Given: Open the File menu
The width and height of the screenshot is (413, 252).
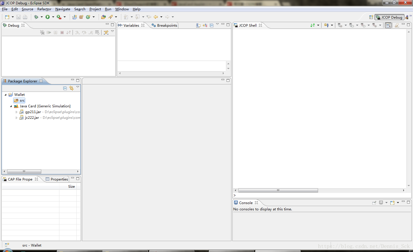Looking at the screenshot, I should click(5, 9).
